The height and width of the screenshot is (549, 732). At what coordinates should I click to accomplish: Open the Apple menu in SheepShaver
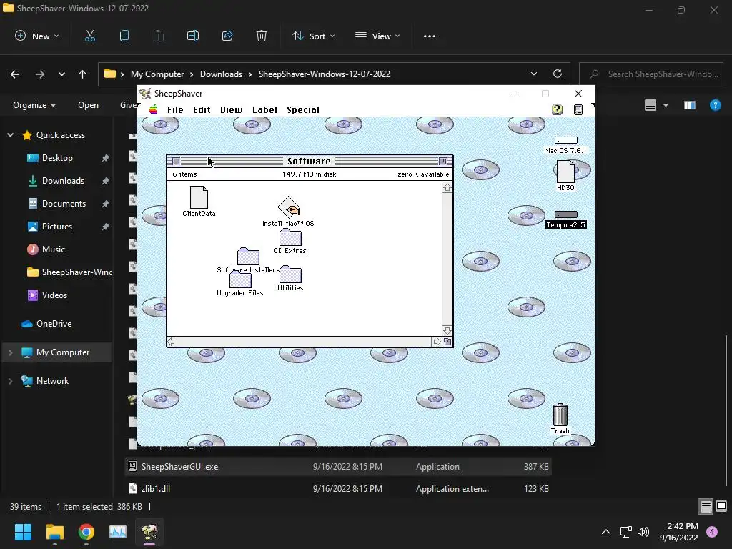pyautogui.click(x=153, y=109)
